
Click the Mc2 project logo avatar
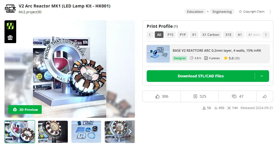[10, 8]
